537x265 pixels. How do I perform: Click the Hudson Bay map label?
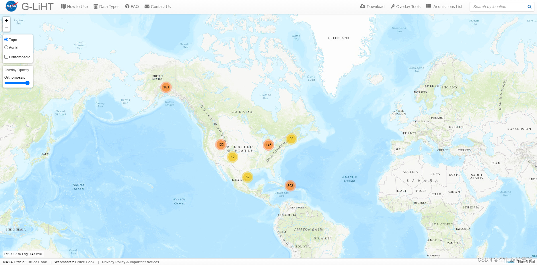point(266,96)
